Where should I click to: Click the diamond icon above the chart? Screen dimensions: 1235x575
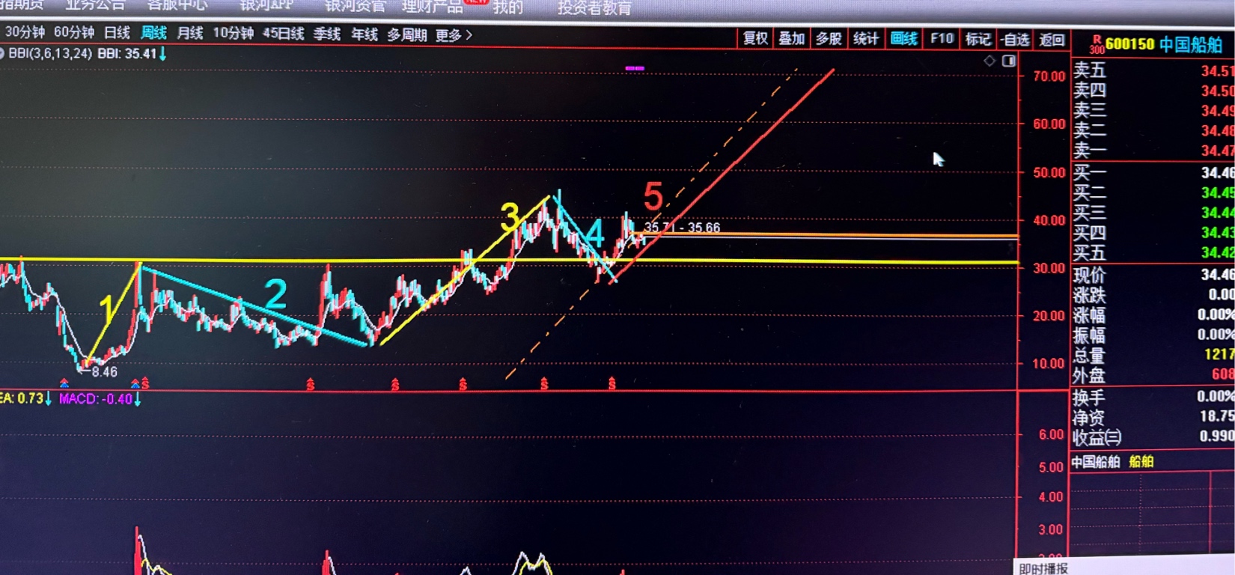click(x=989, y=61)
